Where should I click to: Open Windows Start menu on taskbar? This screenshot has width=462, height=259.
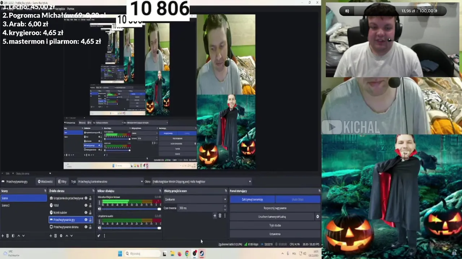point(120,254)
